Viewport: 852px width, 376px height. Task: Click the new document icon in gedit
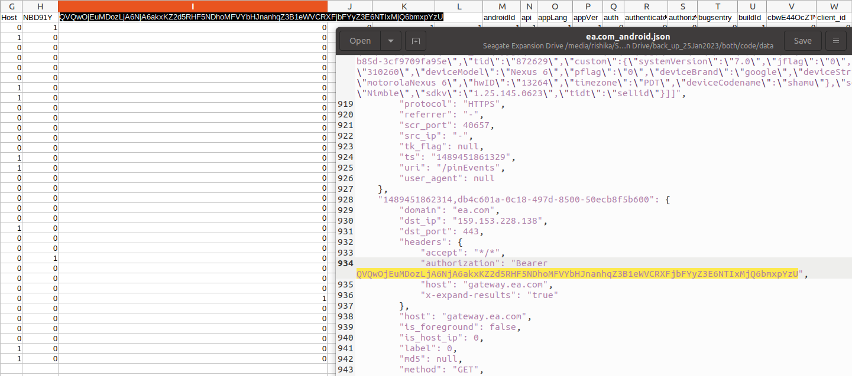pos(416,41)
